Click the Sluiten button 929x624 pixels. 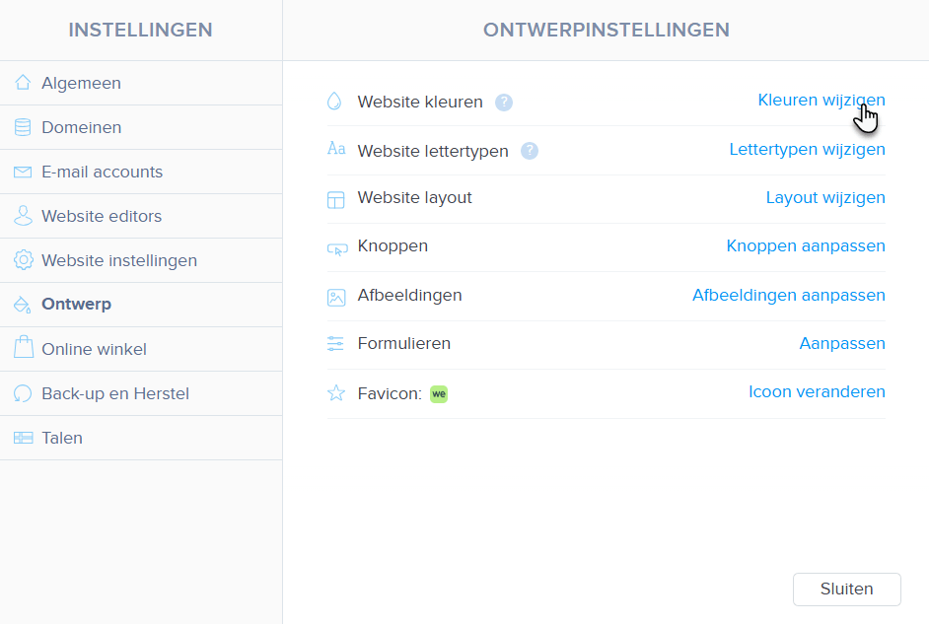pyautogui.click(x=846, y=589)
